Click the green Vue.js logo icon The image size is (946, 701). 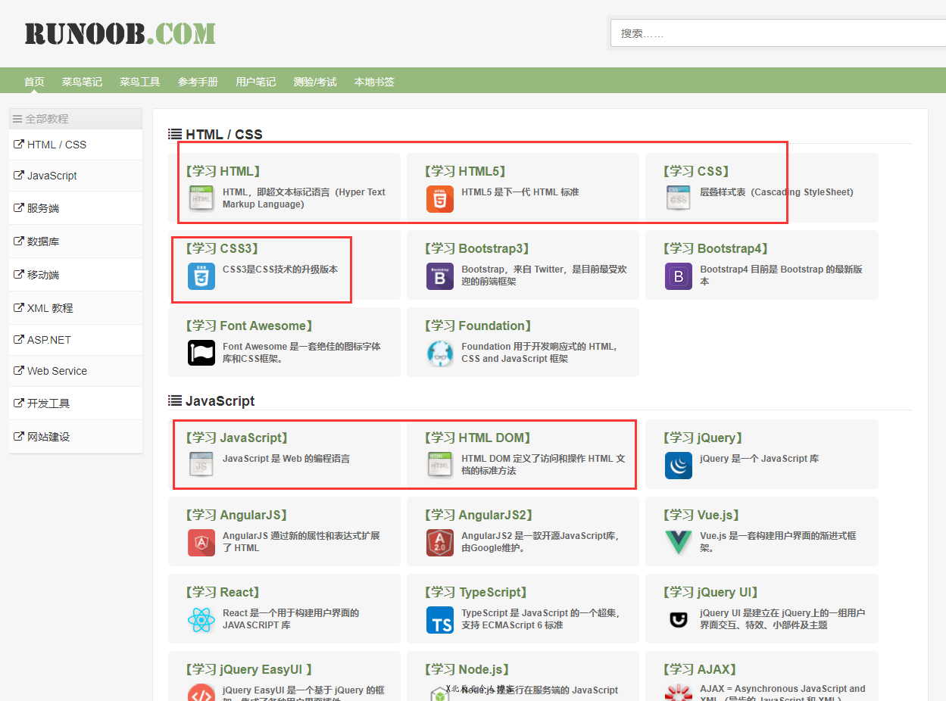tap(678, 542)
